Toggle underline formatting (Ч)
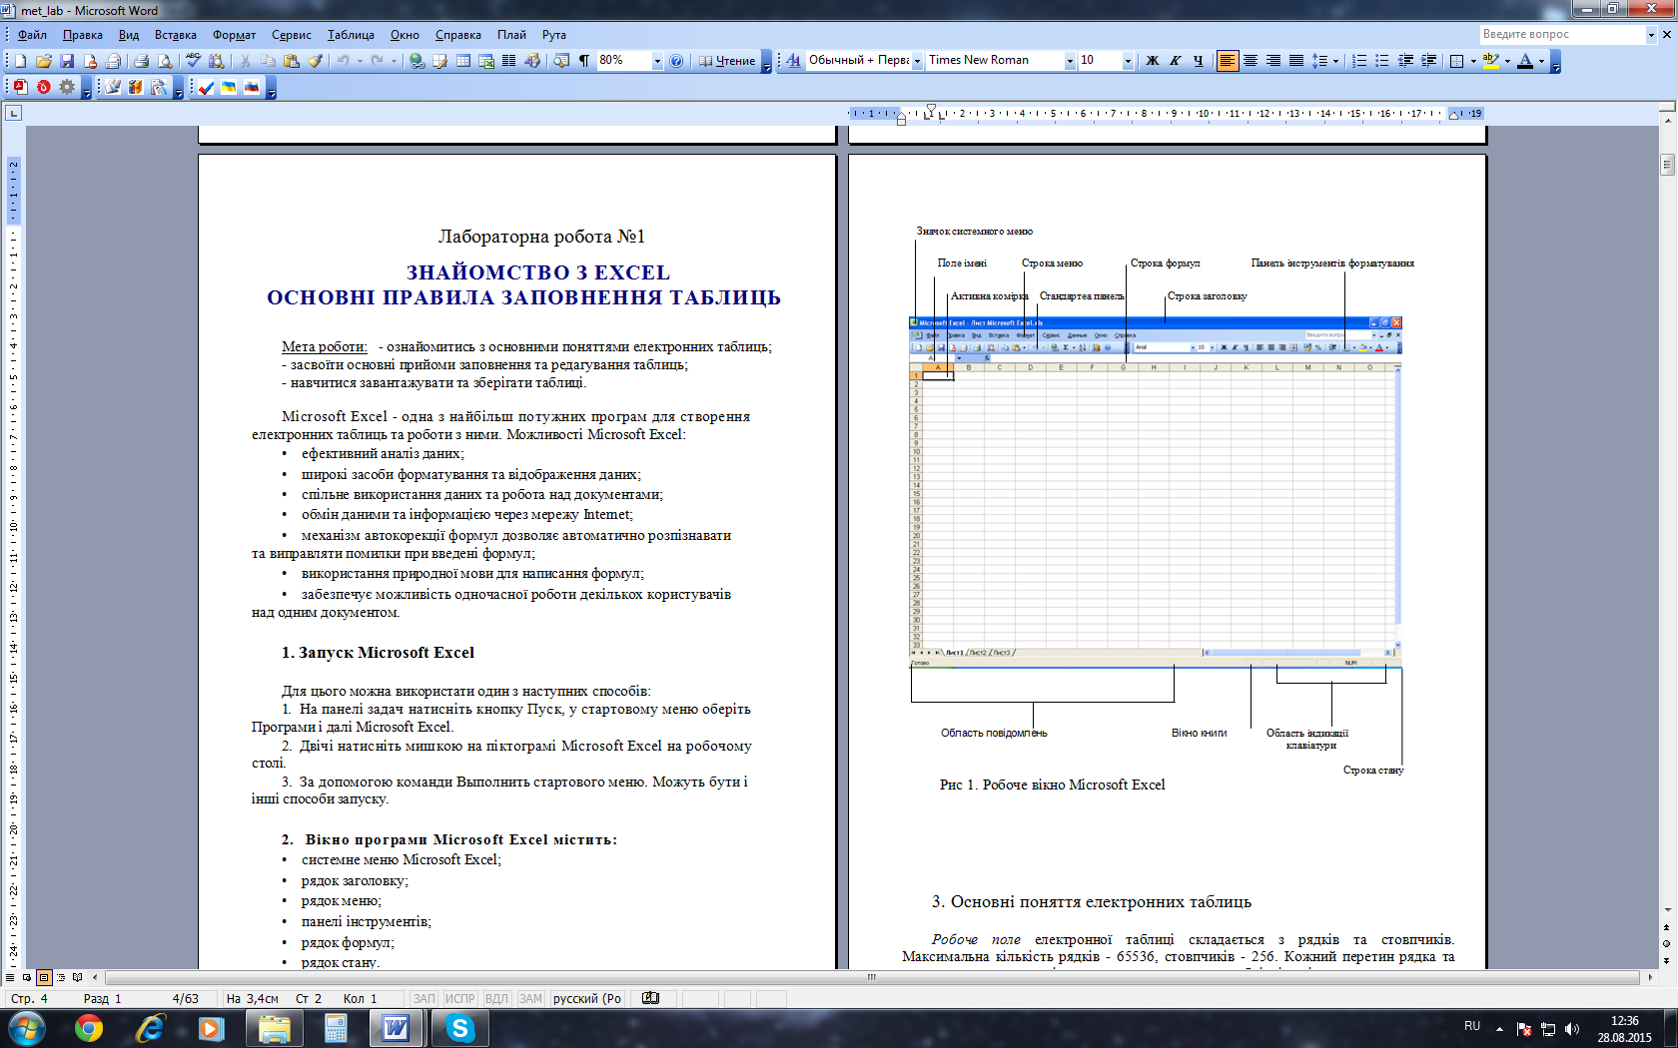Screen dimensions: 1678x1048 (1198, 61)
